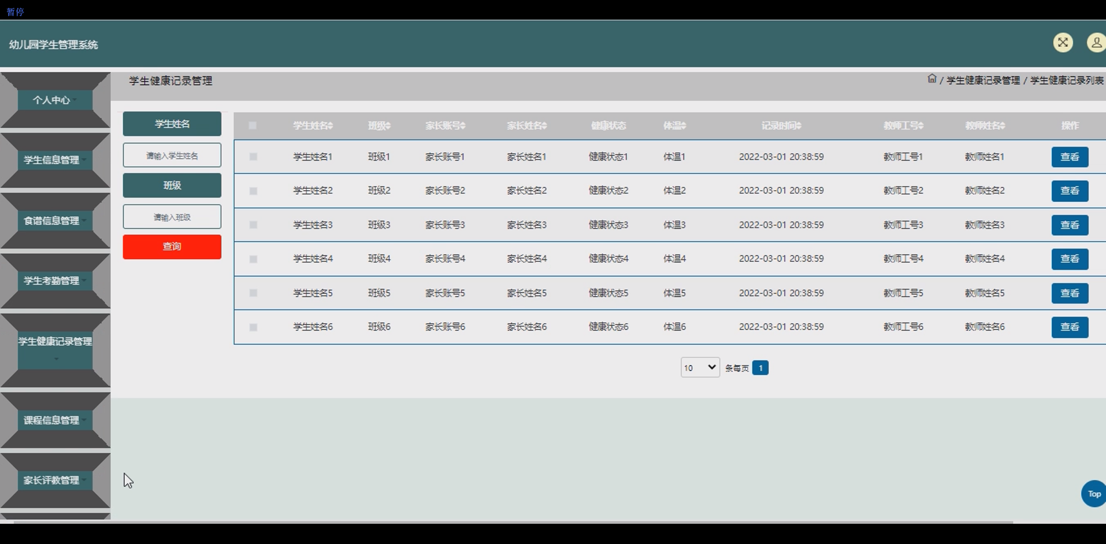Click the 教师工号2 cell
Viewport: 1106px width, 544px height.
point(903,191)
